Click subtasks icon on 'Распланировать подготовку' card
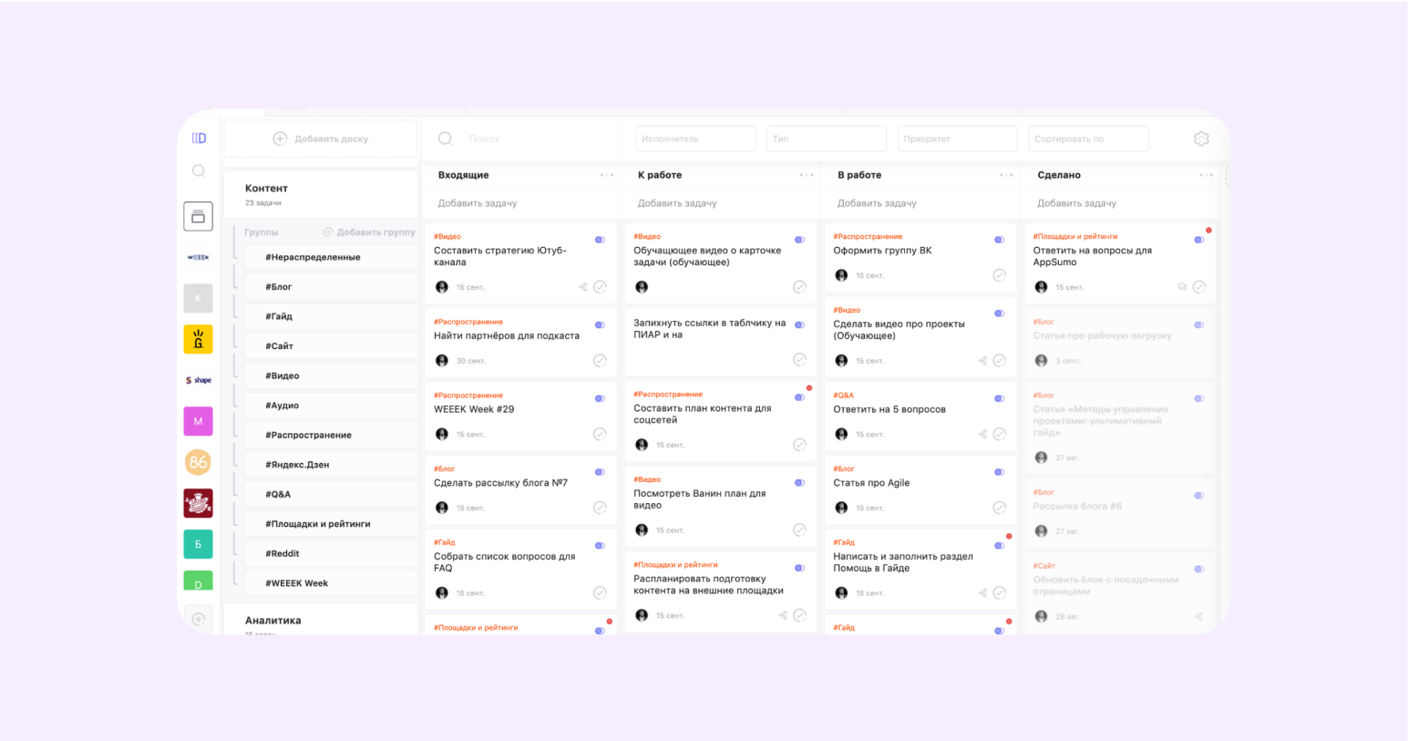 click(783, 615)
